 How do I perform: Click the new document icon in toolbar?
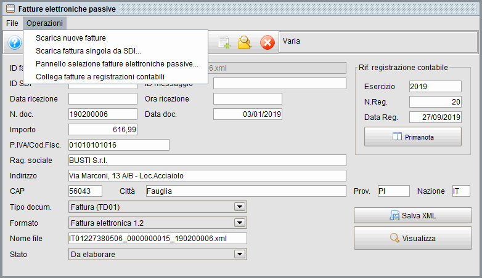(224, 42)
